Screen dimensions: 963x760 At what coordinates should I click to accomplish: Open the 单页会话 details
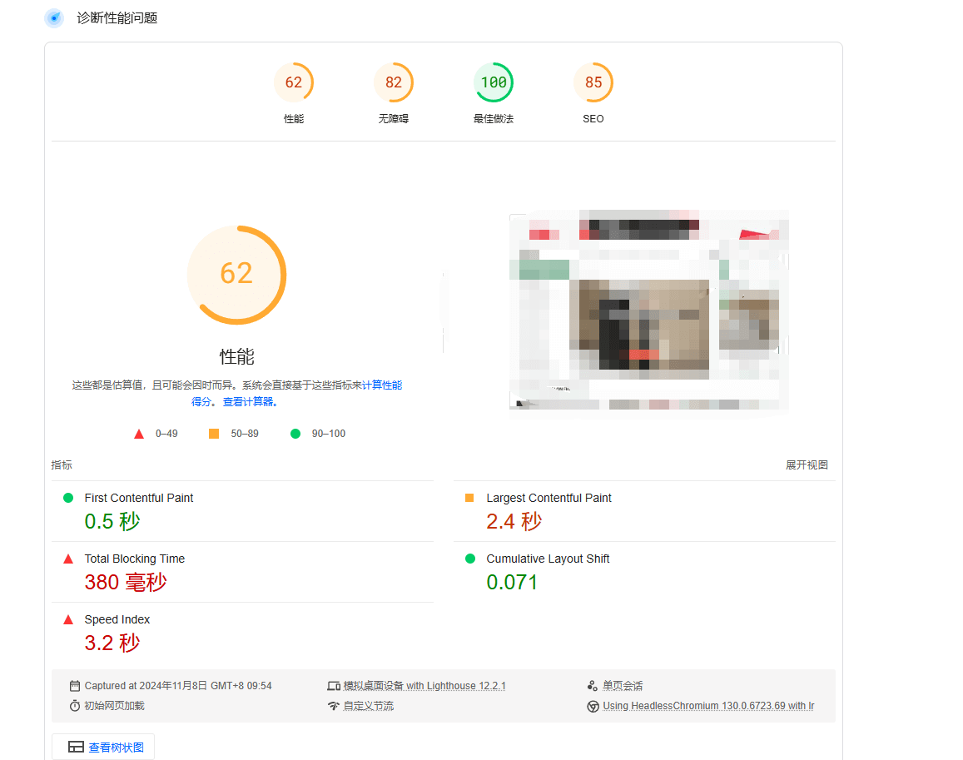(623, 686)
